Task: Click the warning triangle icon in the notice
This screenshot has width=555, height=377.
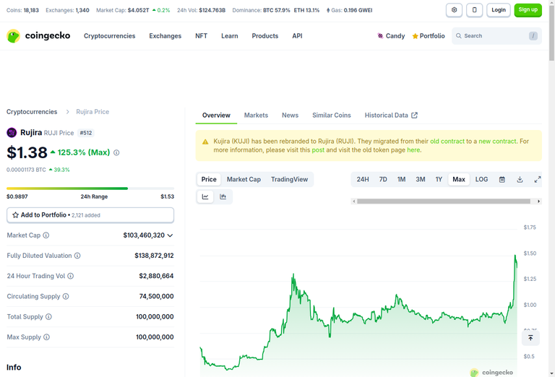Action: [205, 142]
